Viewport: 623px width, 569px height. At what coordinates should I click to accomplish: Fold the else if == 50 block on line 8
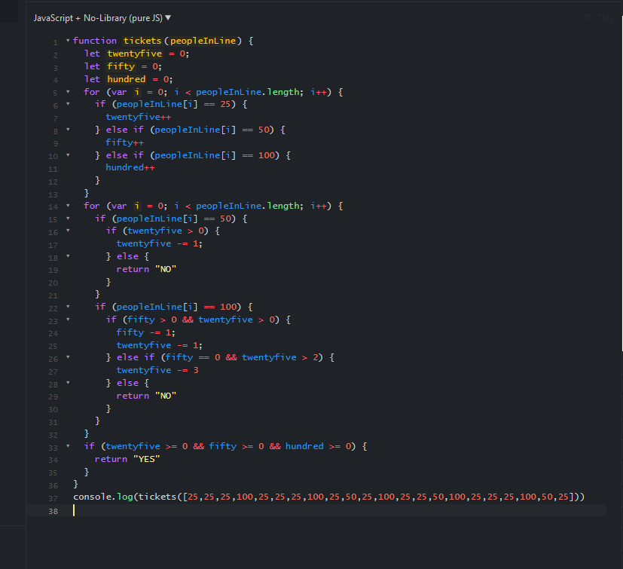coord(68,130)
